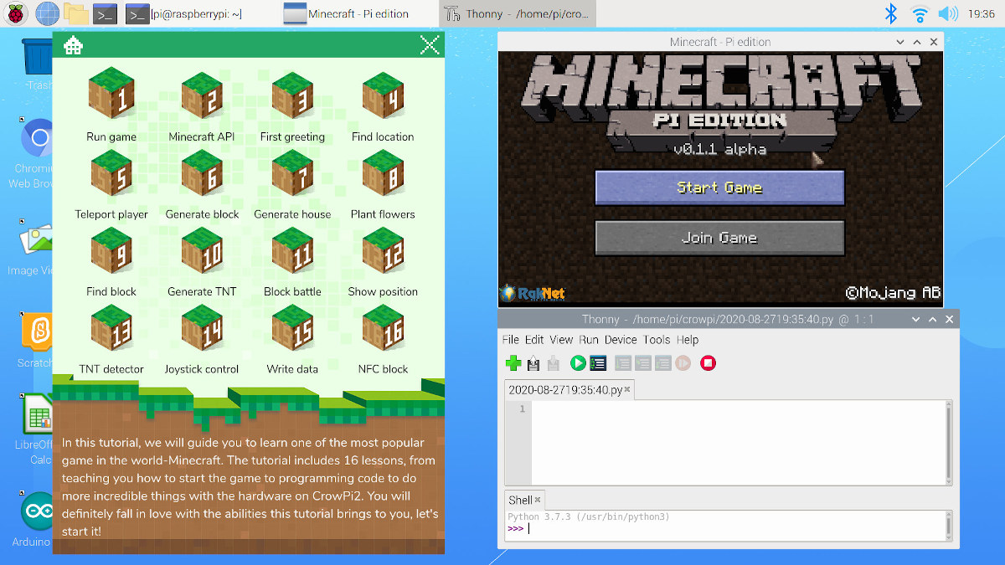Open lesson 3 First greeting block

tap(292, 96)
